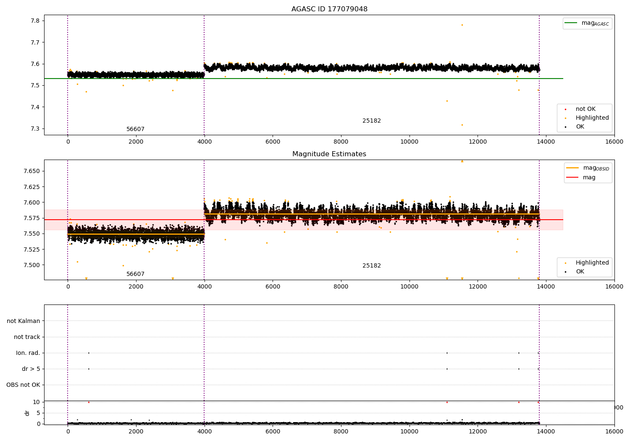Click 'OK' in the top plot's lower legend
630x441 pixels.
[575, 127]
